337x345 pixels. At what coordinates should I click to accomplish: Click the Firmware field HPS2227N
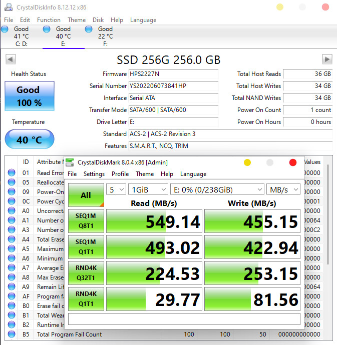173,74
